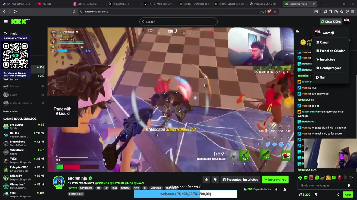Open BaianoTV recommended channel
The height and width of the screenshot is (200, 357).
coord(23,177)
